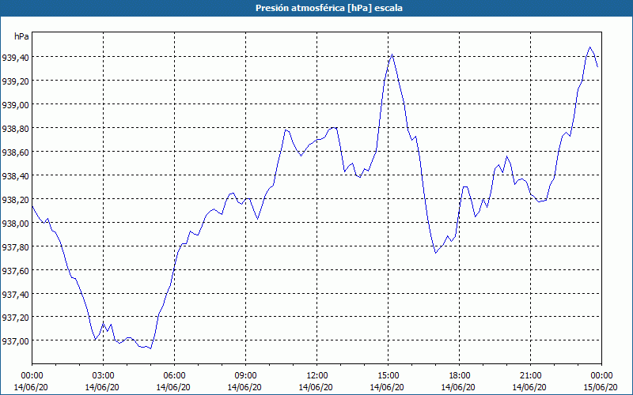Viewport: 633px width, 395px height.
Task: Click the pressure peak just after 15:00
Action: pos(392,55)
